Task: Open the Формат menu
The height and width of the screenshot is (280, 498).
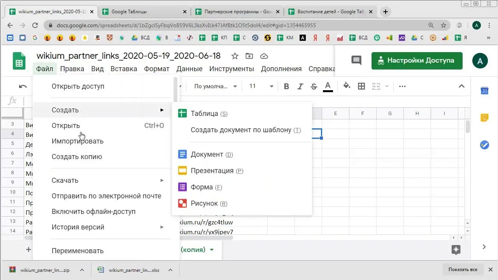Action: click(157, 69)
